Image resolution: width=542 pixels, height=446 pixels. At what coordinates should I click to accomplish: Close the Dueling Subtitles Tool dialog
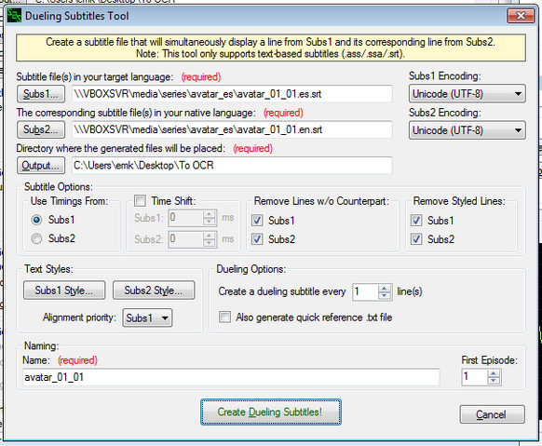(x=521, y=16)
